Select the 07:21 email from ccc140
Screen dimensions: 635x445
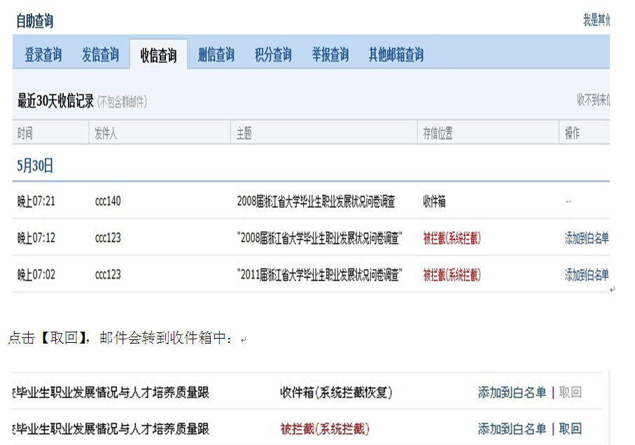[315, 202]
